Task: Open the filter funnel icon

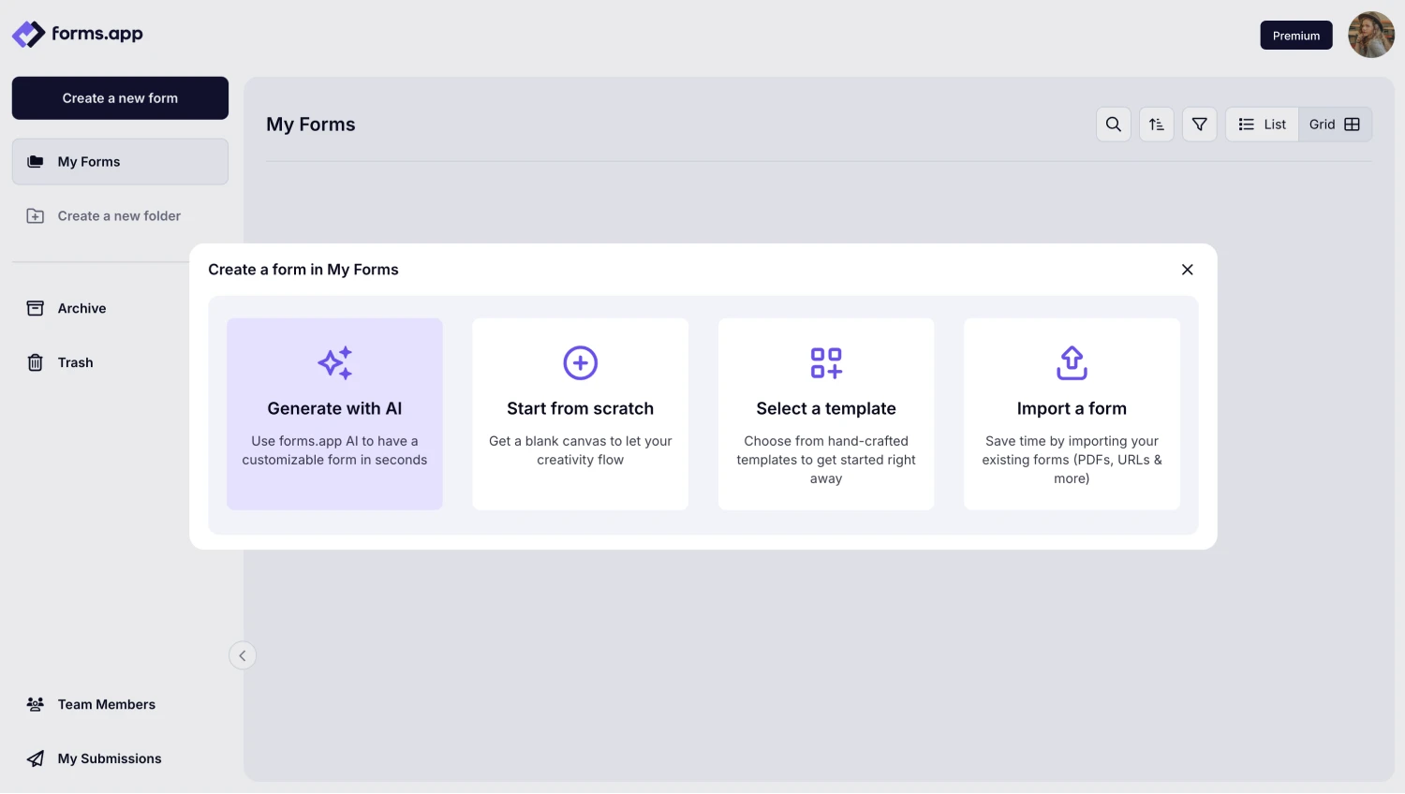Action: (1199, 125)
